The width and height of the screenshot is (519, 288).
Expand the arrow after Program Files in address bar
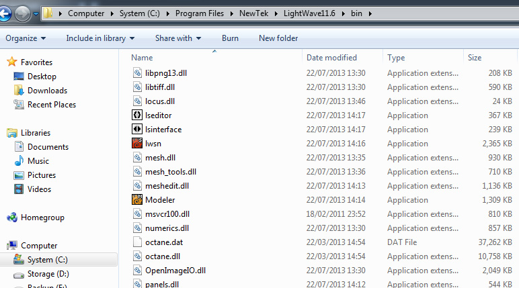[x=232, y=13]
